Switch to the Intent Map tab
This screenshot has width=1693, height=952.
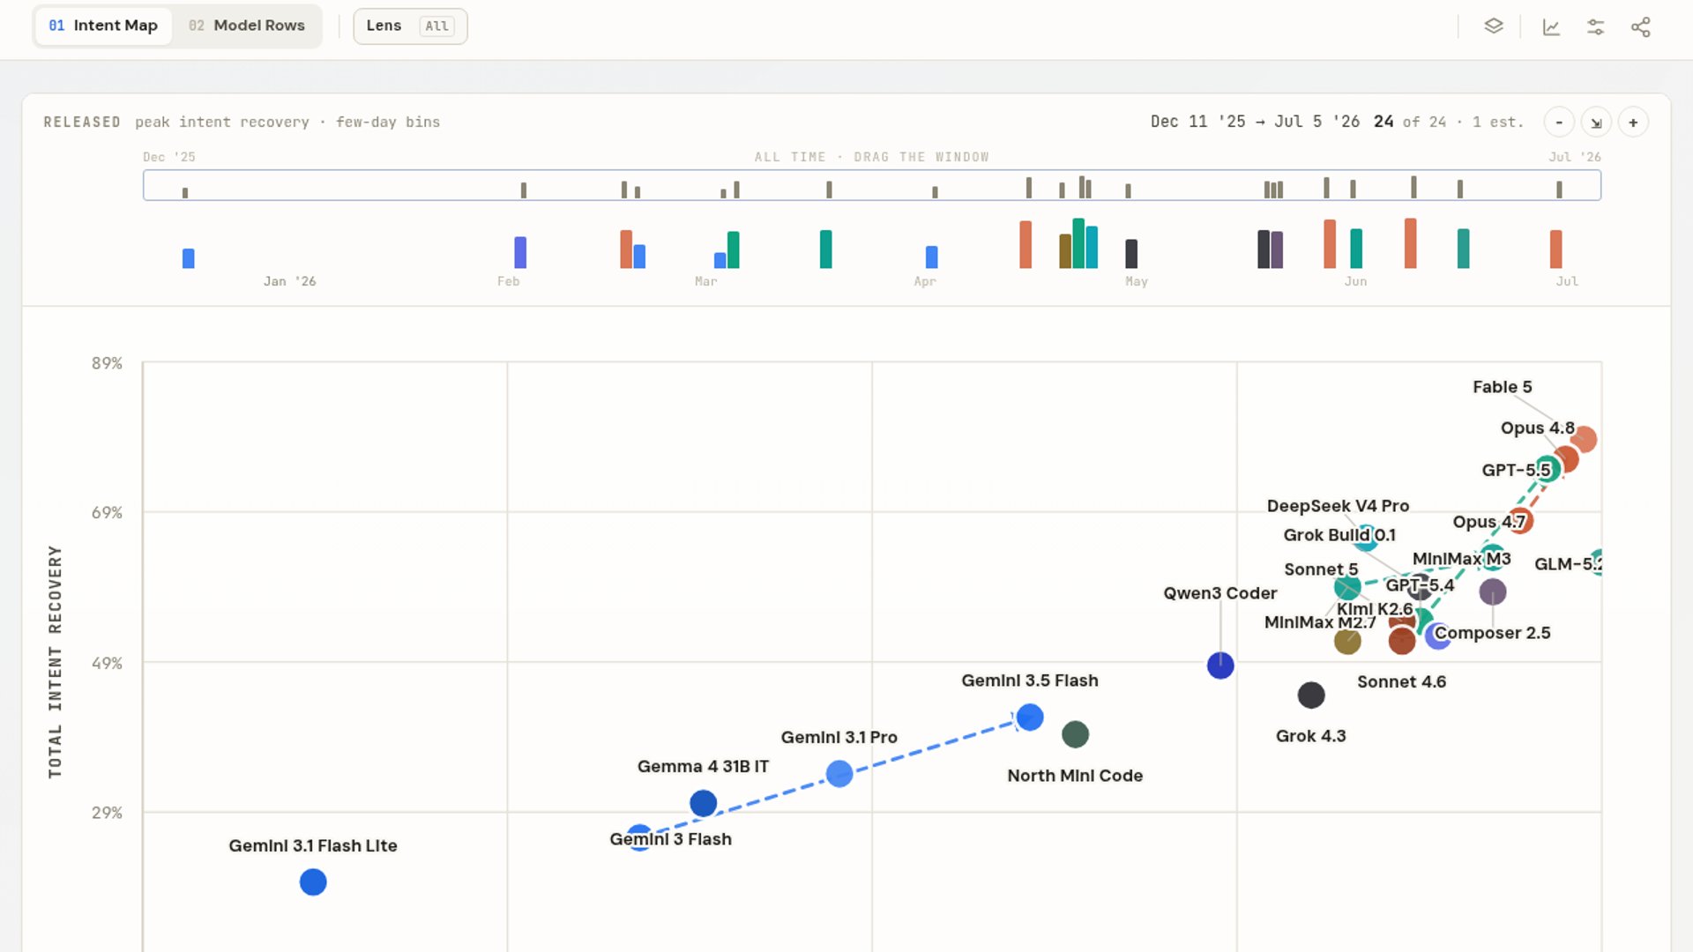tap(103, 26)
